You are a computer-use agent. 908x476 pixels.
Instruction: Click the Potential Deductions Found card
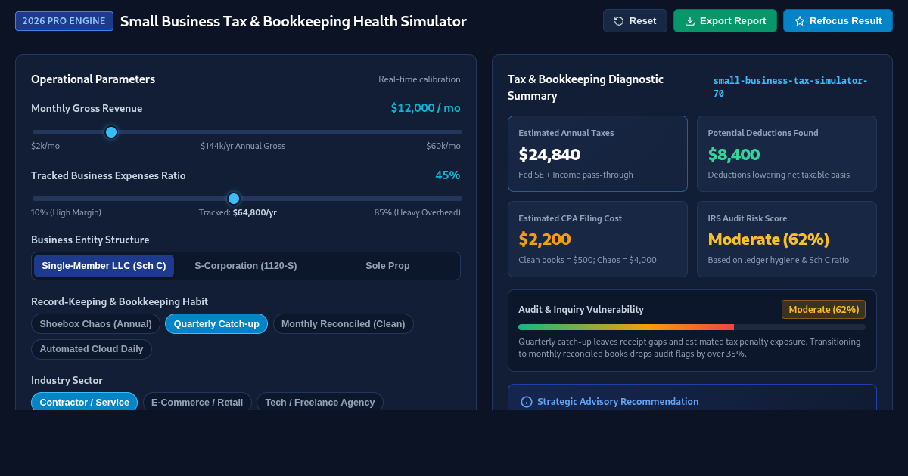[787, 154]
